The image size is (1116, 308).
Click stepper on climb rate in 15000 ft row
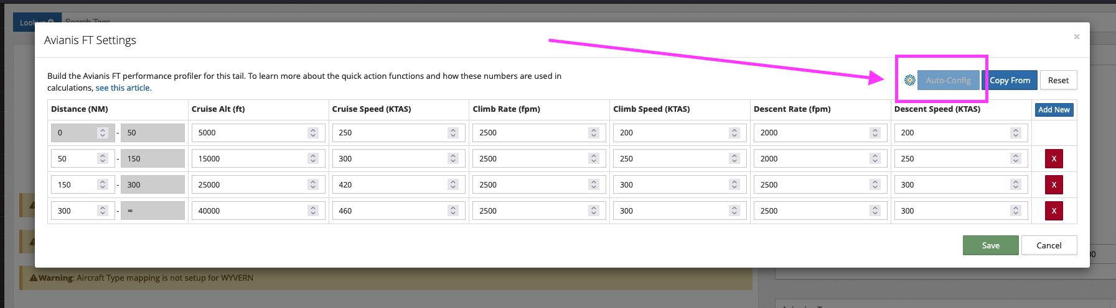594,158
